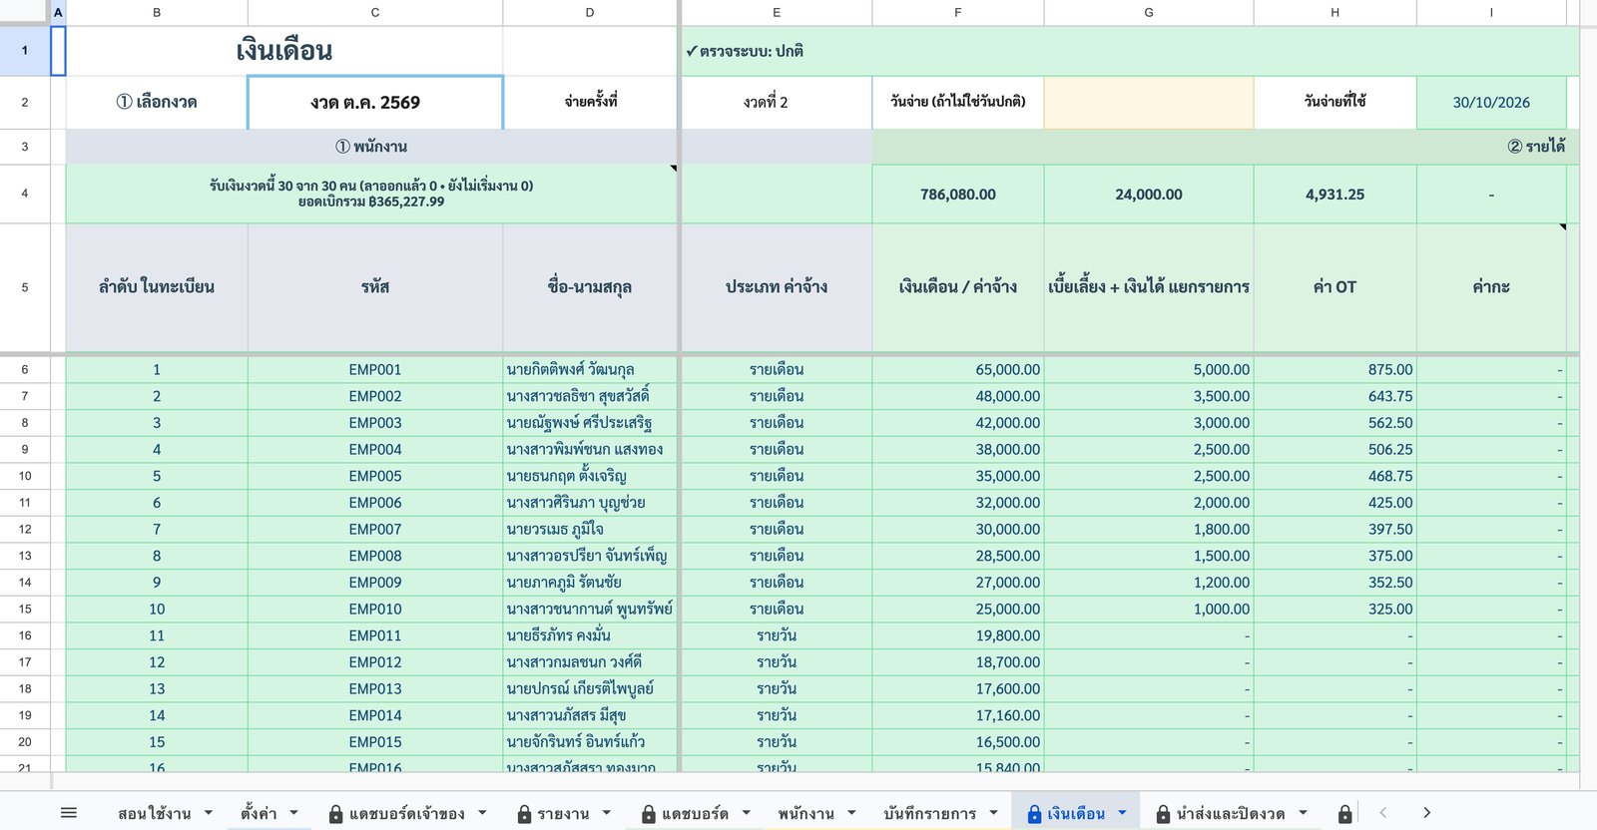Click รายวัน wage type for EMP011
Image resolution: width=1597 pixels, height=830 pixels.
[x=777, y=635]
